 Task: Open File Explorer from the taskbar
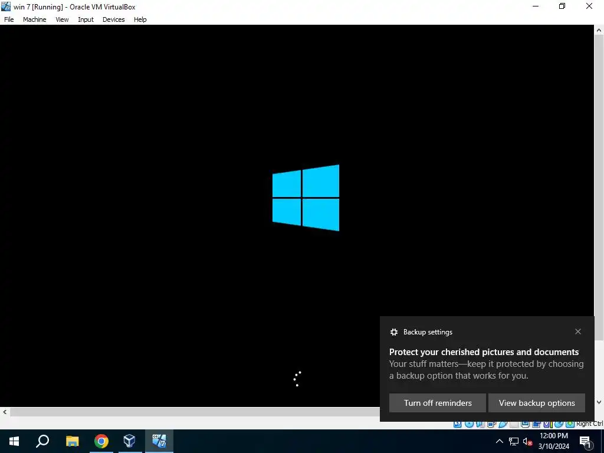tap(72, 441)
